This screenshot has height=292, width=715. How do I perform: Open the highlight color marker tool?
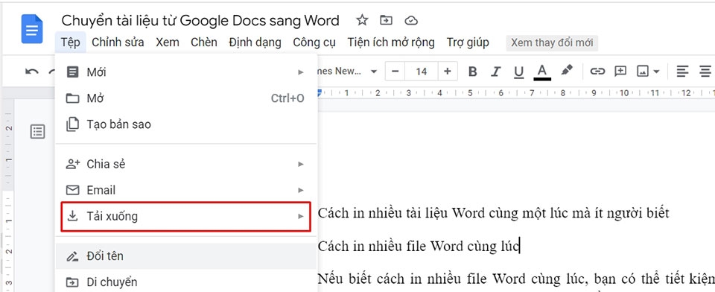pyautogui.click(x=566, y=71)
